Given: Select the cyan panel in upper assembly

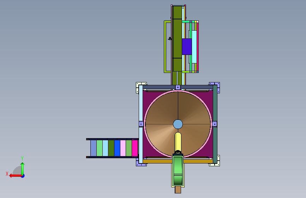Looking at the screenshot, I should coord(194,47).
